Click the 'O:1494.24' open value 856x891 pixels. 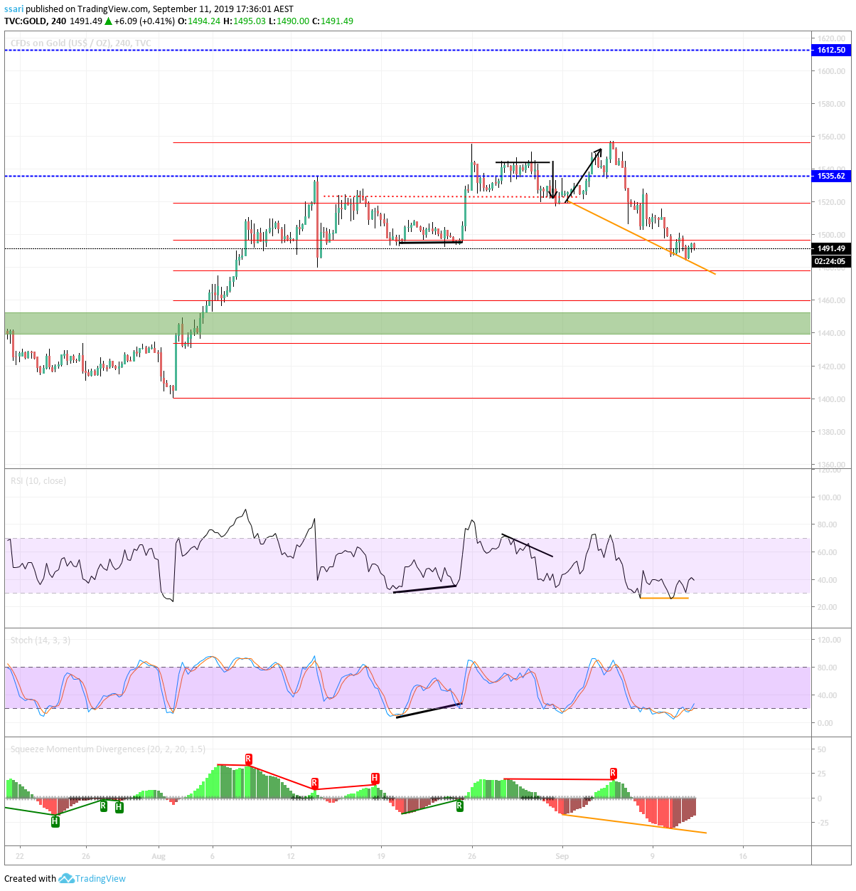[198, 21]
